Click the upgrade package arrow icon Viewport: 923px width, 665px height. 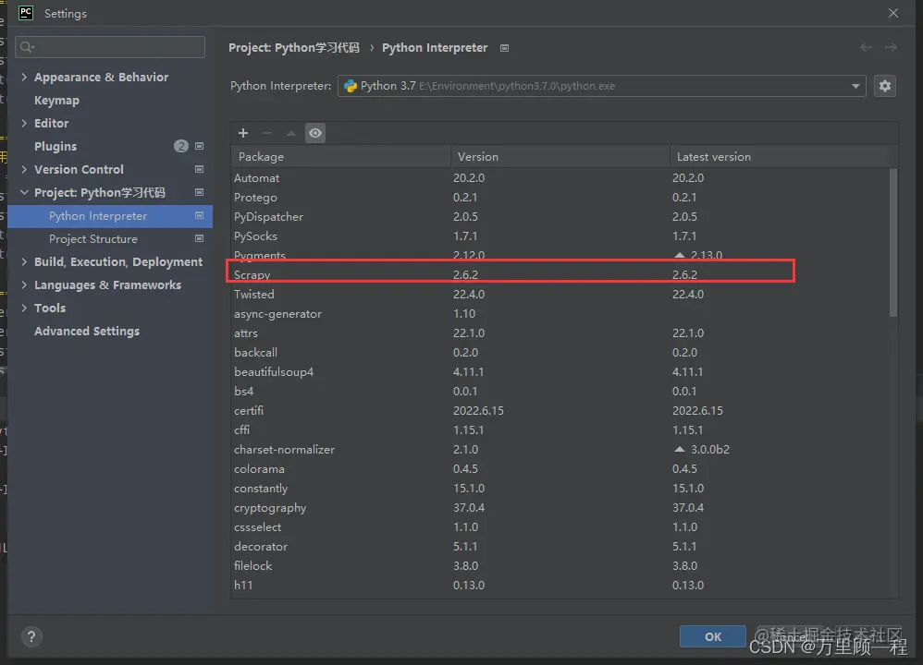coord(290,133)
